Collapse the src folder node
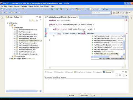 (x=10, y=25)
